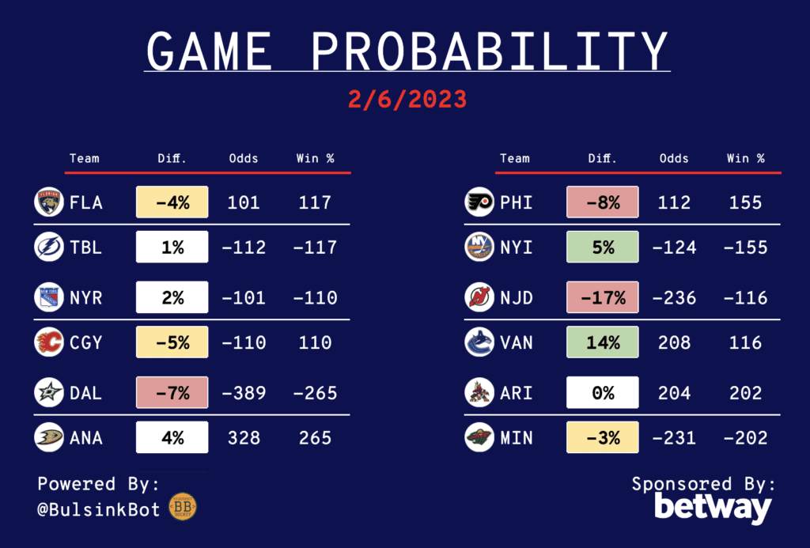The height and width of the screenshot is (548, 810).
Task: Select the Minnesota Wild logo
Action: [x=479, y=437]
